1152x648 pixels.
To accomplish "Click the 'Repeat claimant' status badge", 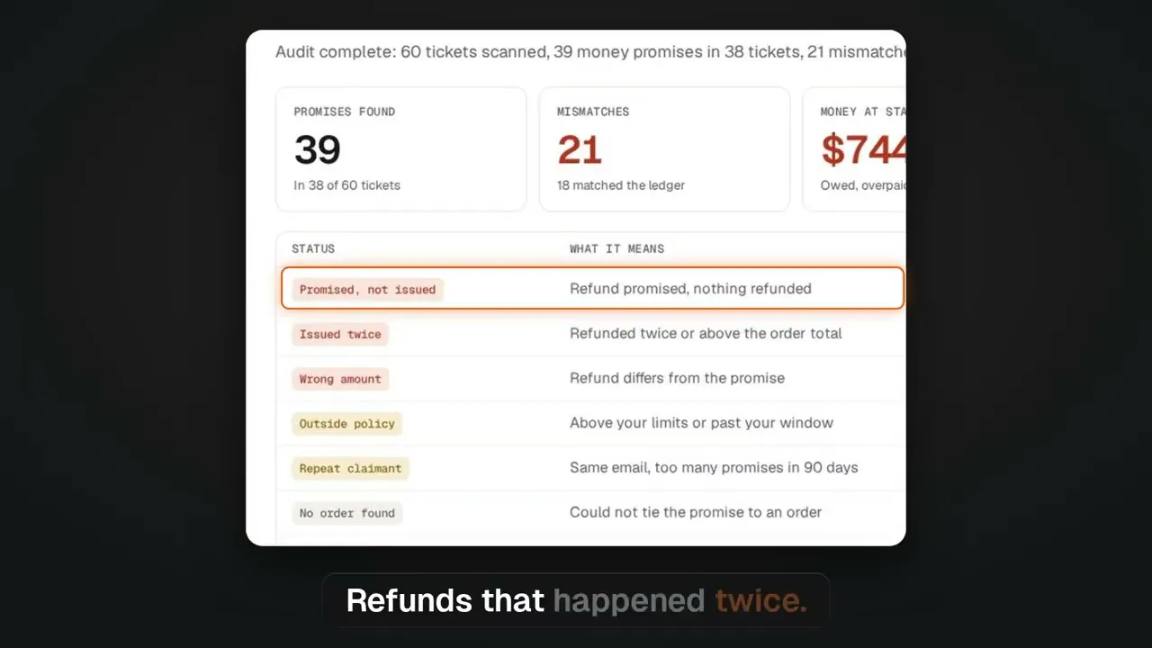I will point(350,468).
